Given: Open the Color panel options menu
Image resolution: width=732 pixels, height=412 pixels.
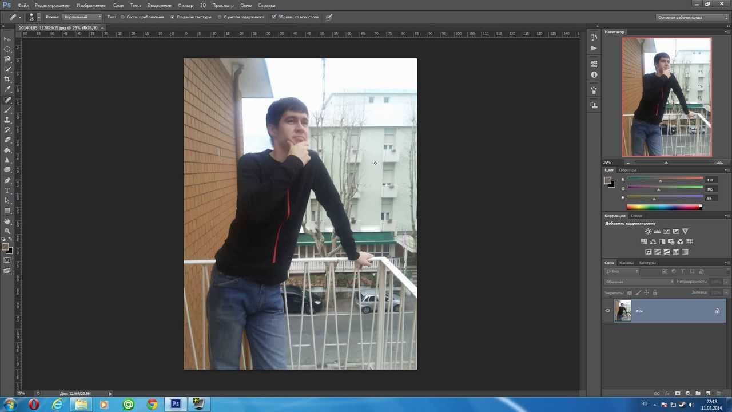Looking at the screenshot, I should click(x=726, y=170).
